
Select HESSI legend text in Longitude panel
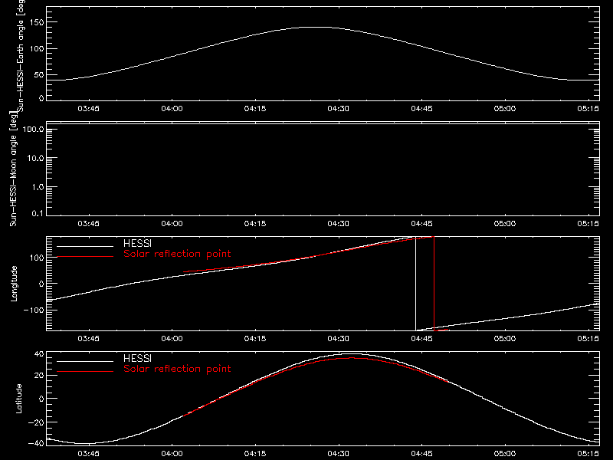[137, 243]
